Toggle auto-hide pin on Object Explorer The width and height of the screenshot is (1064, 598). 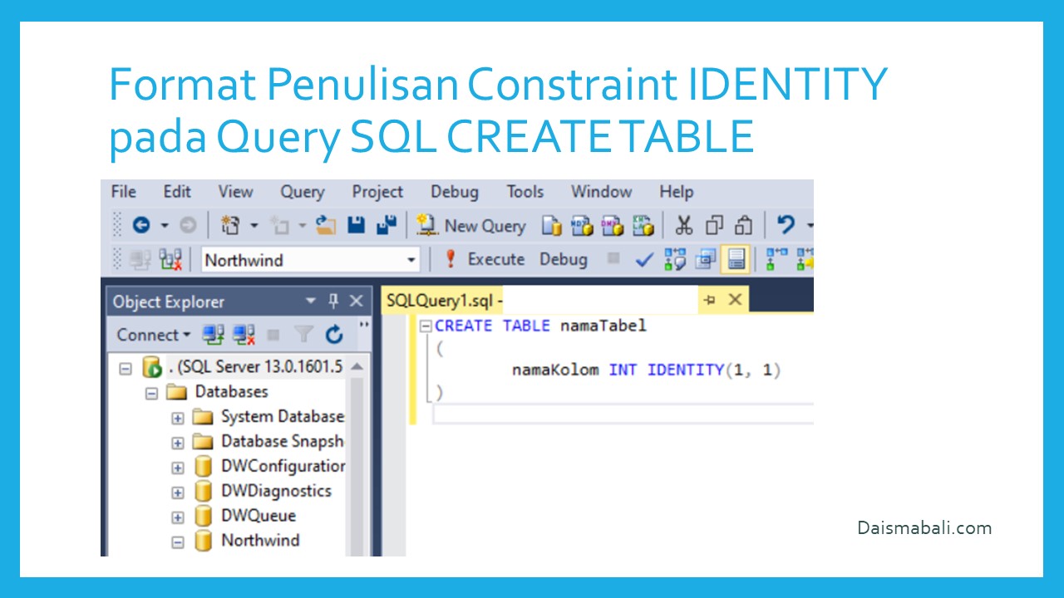334,301
